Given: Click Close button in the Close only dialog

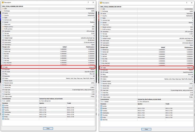Looking at the screenshot, I should (x=146, y=129).
